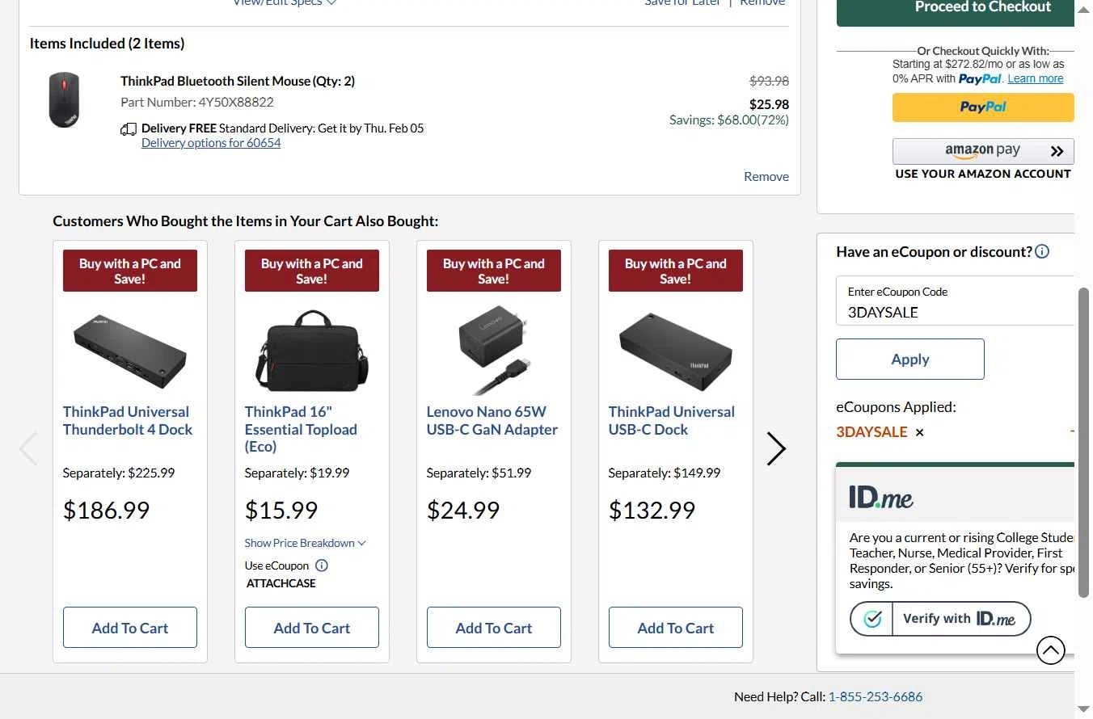Click the eCoupon code input field
Screen dimensions: 1093x719
point(956,301)
